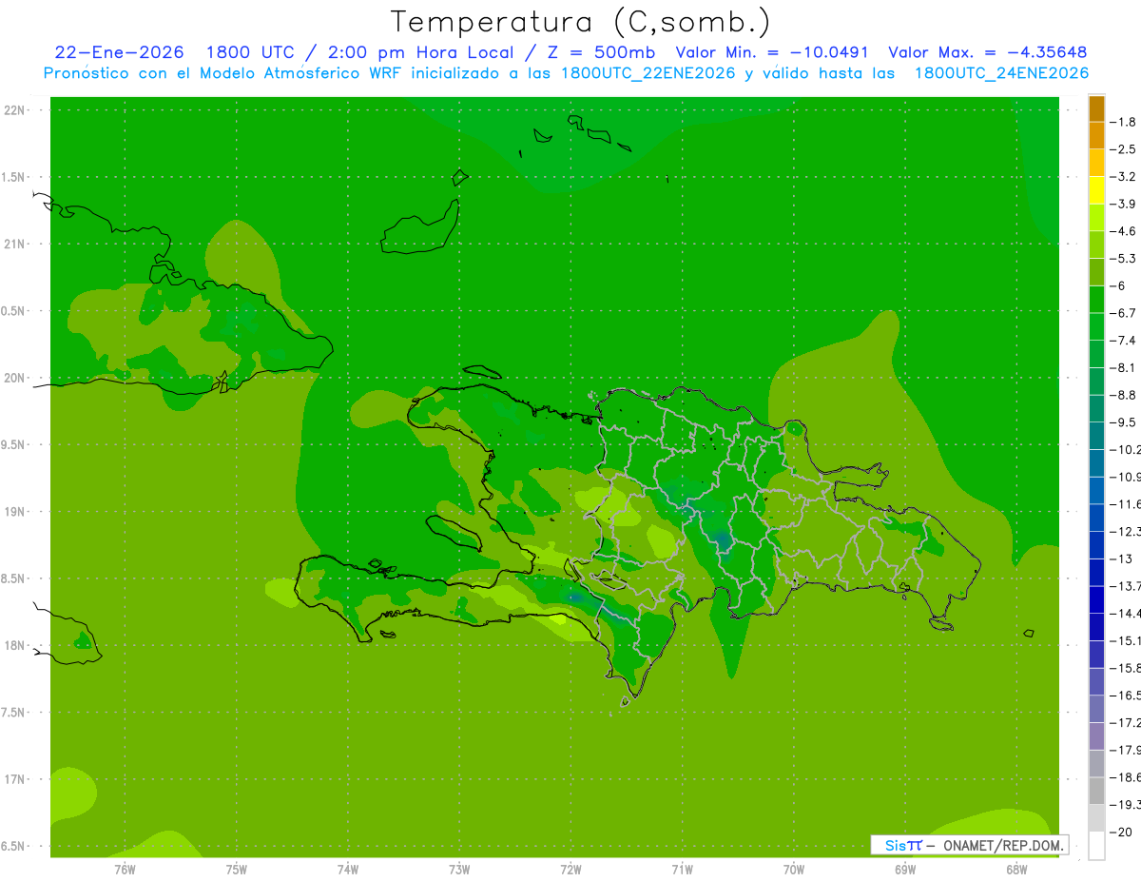
Task: Click "Modelo Atmosferico WRF" in the subtitle
Action: tap(291, 73)
